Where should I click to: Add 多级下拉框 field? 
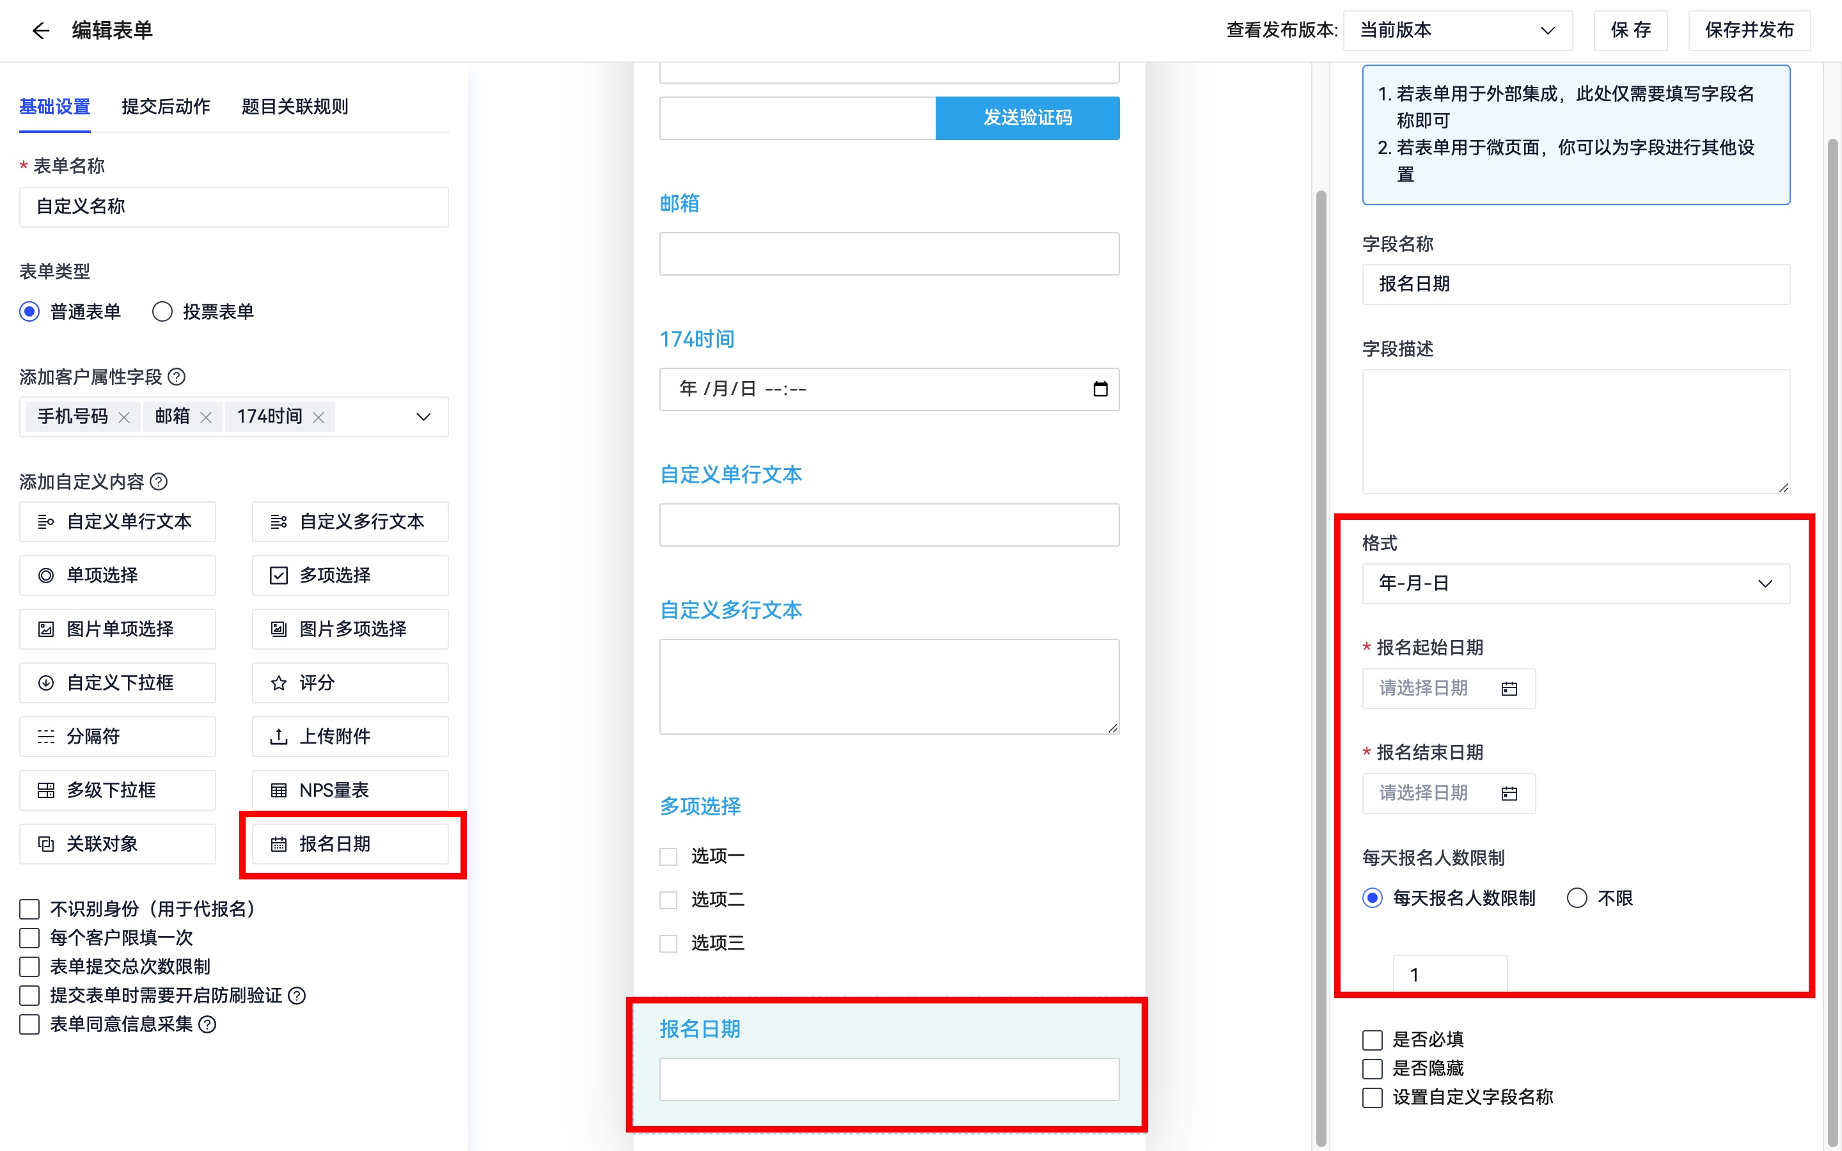coord(117,790)
